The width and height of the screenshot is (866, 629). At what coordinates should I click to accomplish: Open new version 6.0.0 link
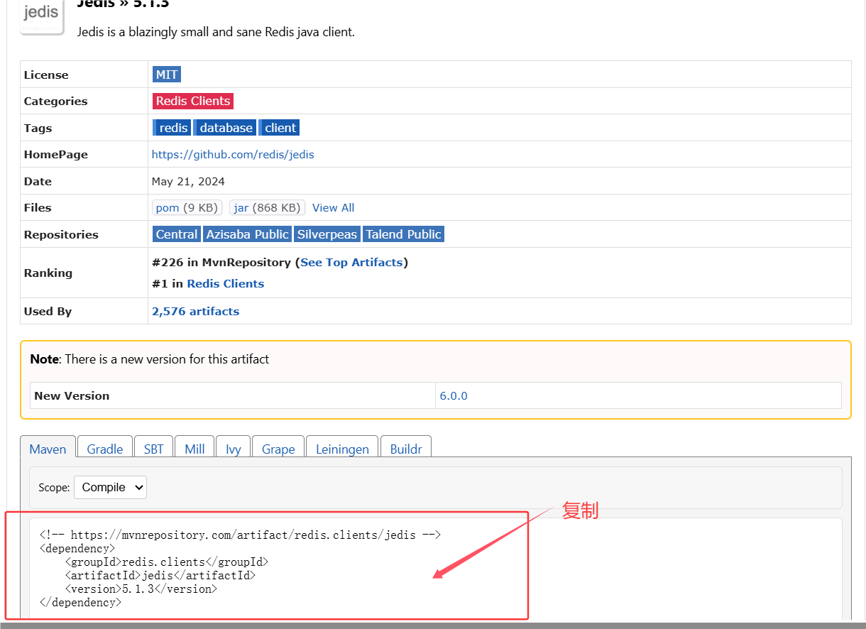[454, 396]
